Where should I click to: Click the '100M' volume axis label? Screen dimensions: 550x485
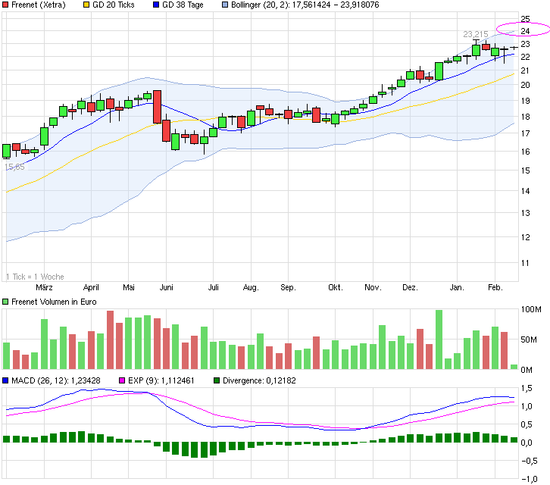click(x=531, y=309)
